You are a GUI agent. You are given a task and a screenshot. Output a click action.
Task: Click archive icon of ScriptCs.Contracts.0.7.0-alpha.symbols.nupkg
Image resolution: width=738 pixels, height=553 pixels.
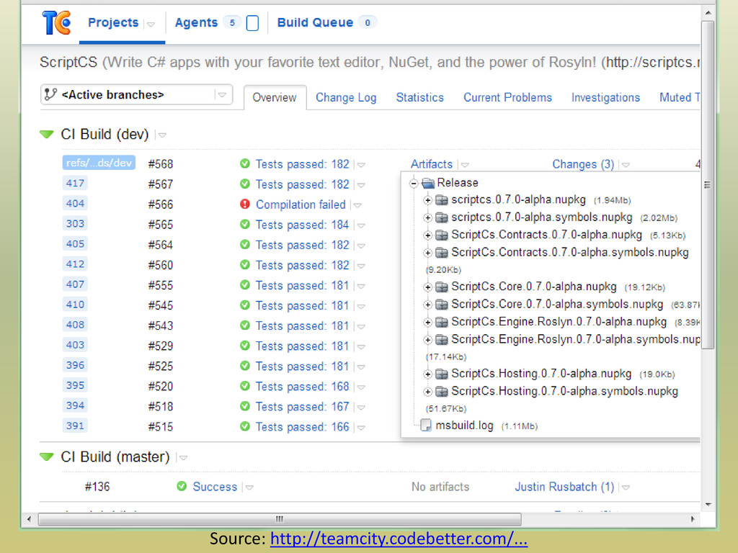[x=442, y=253]
